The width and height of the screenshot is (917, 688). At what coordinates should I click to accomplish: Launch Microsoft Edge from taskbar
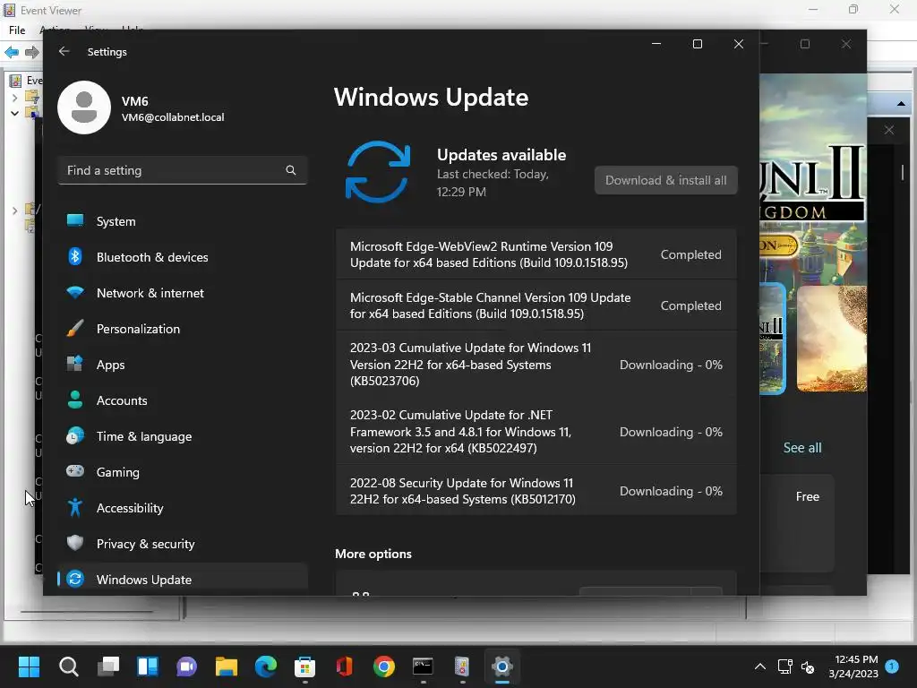pyautogui.click(x=265, y=666)
